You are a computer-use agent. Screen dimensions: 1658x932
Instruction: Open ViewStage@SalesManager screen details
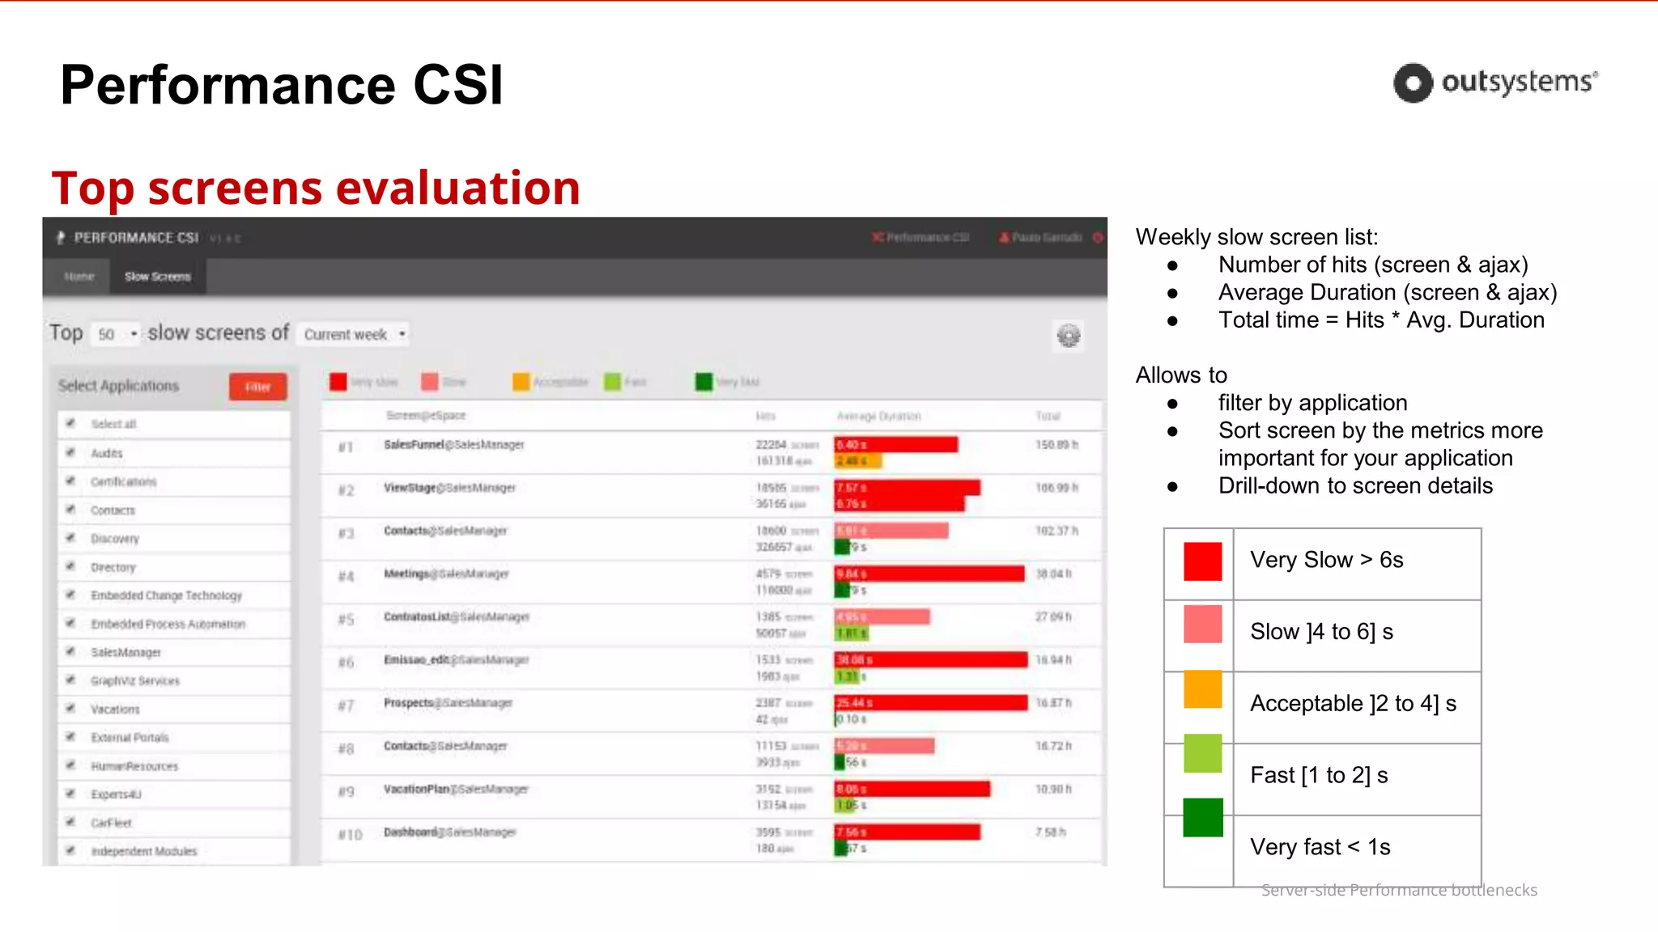coord(449,488)
